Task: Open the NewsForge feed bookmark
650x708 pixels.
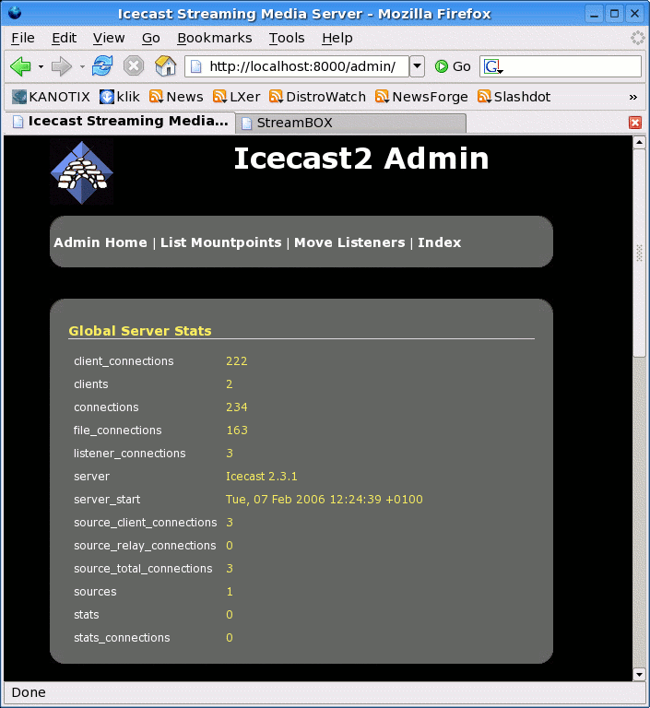Action: [421, 97]
